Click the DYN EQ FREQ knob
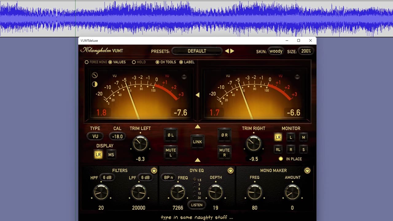Image resolution: width=393 pixels, height=221 pixels. (x=178, y=193)
